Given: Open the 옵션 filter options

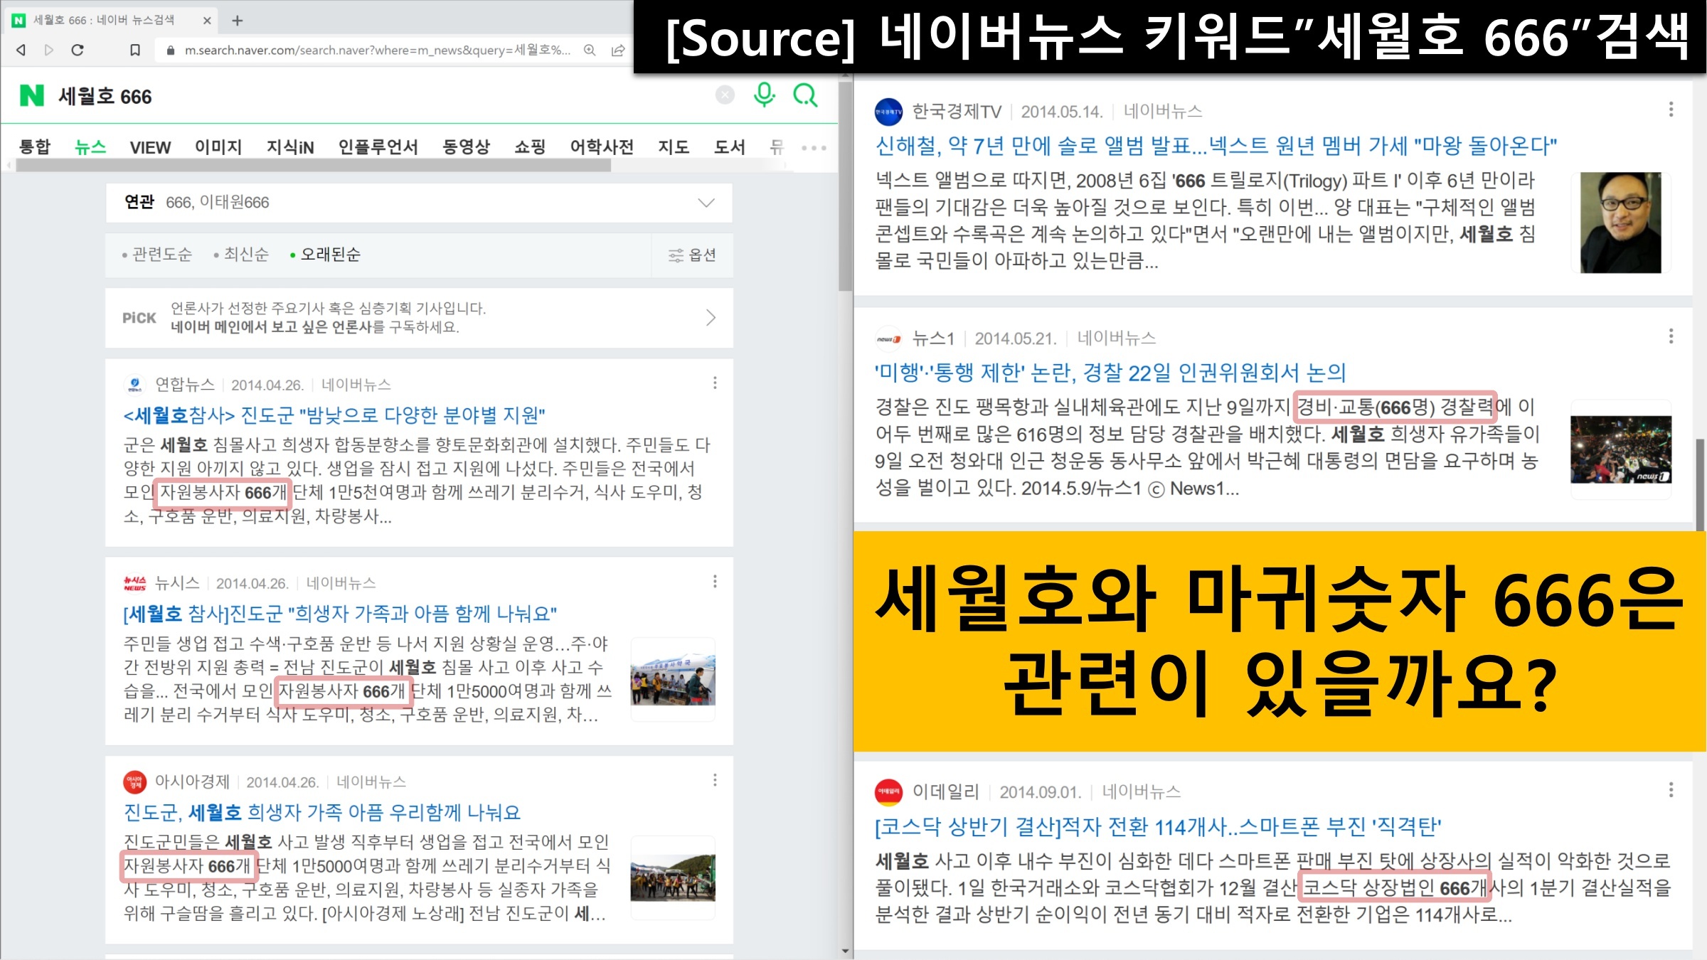Looking at the screenshot, I should click(x=692, y=255).
